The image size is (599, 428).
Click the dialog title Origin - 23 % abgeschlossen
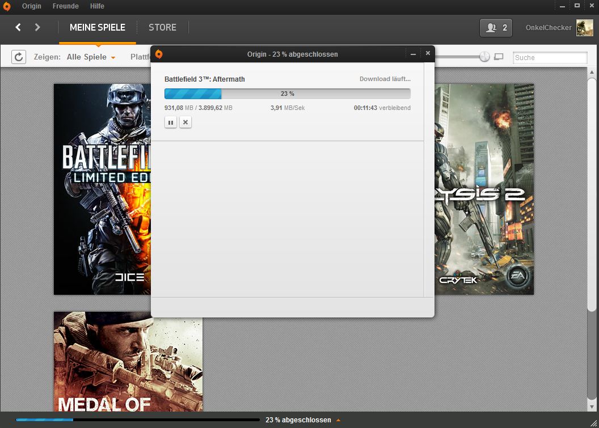(x=292, y=54)
